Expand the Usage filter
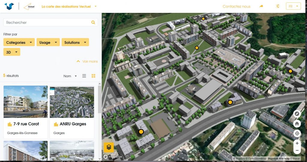 coord(48,42)
